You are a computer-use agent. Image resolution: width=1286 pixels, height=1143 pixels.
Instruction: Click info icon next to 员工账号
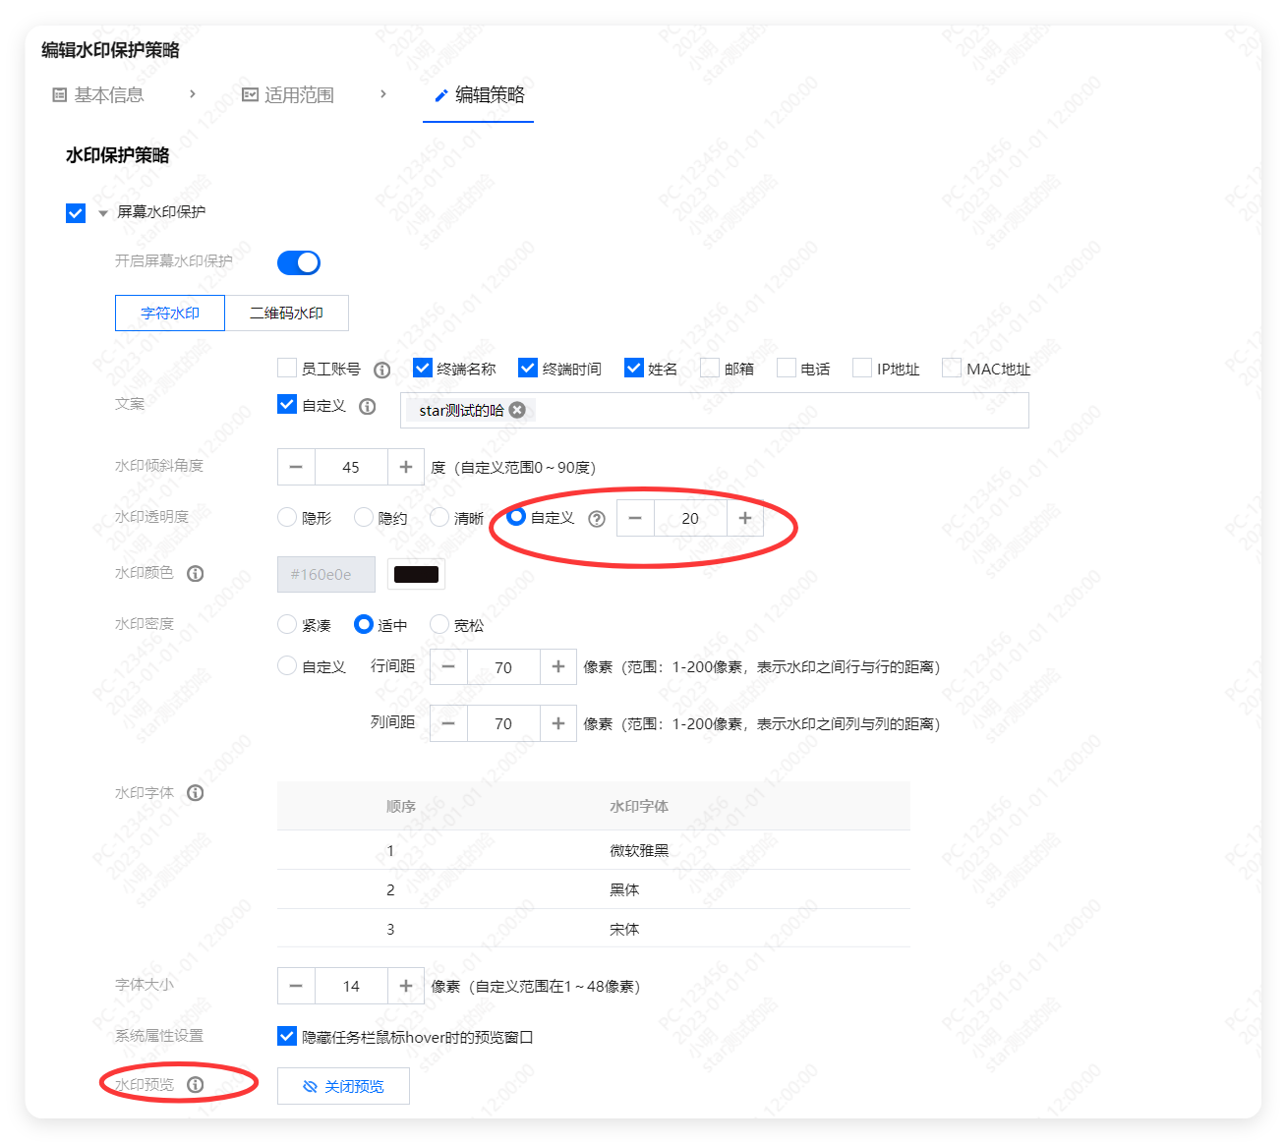[382, 370]
